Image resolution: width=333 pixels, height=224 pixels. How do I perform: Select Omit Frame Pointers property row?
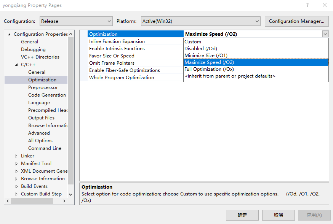136,63
